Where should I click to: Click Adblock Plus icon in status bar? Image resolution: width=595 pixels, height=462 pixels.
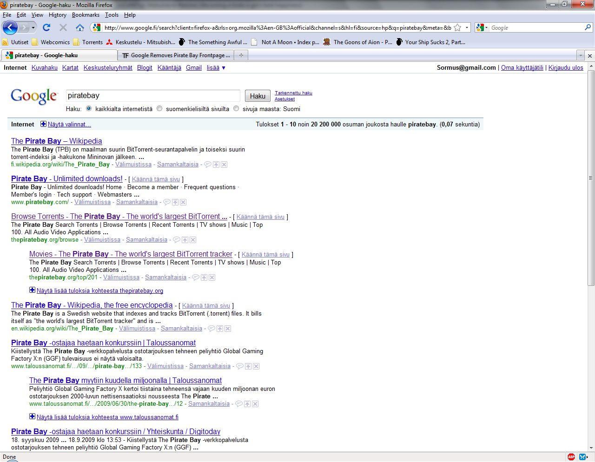571,457
